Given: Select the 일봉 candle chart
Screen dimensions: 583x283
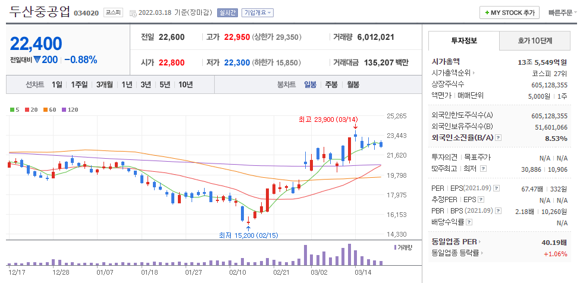Looking at the screenshot, I should point(310,84).
